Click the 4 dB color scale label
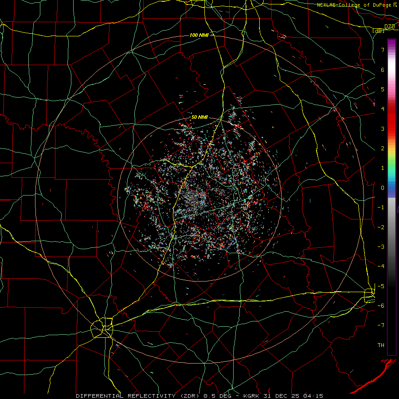This screenshot has width=399, height=399. coord(383,109)
